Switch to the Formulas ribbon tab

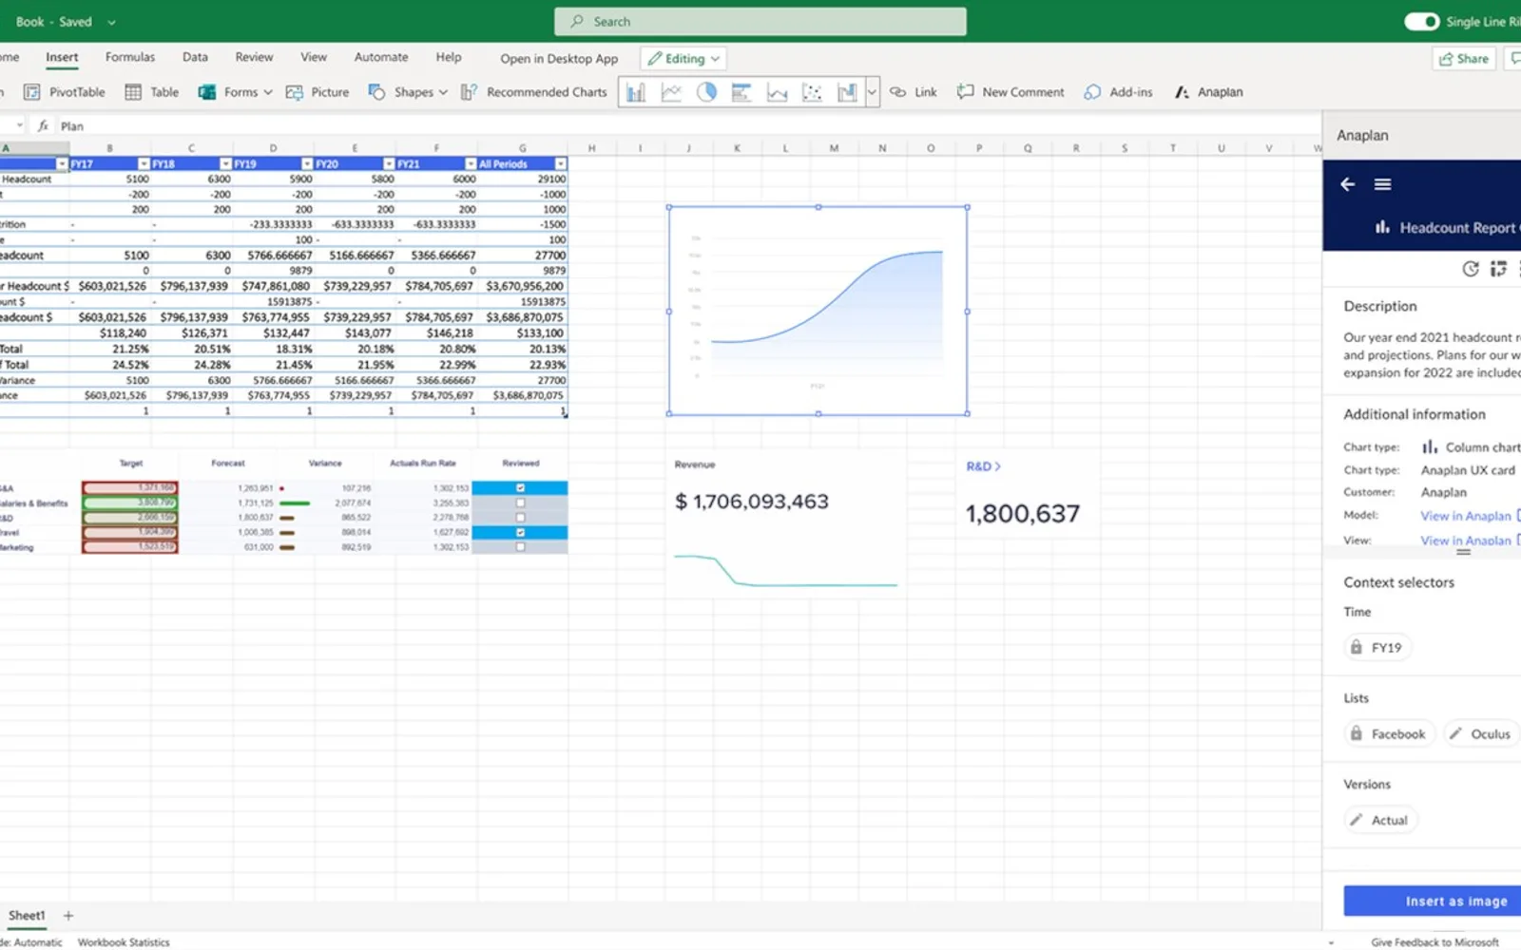pyautogui.click(x=130, y=57)
